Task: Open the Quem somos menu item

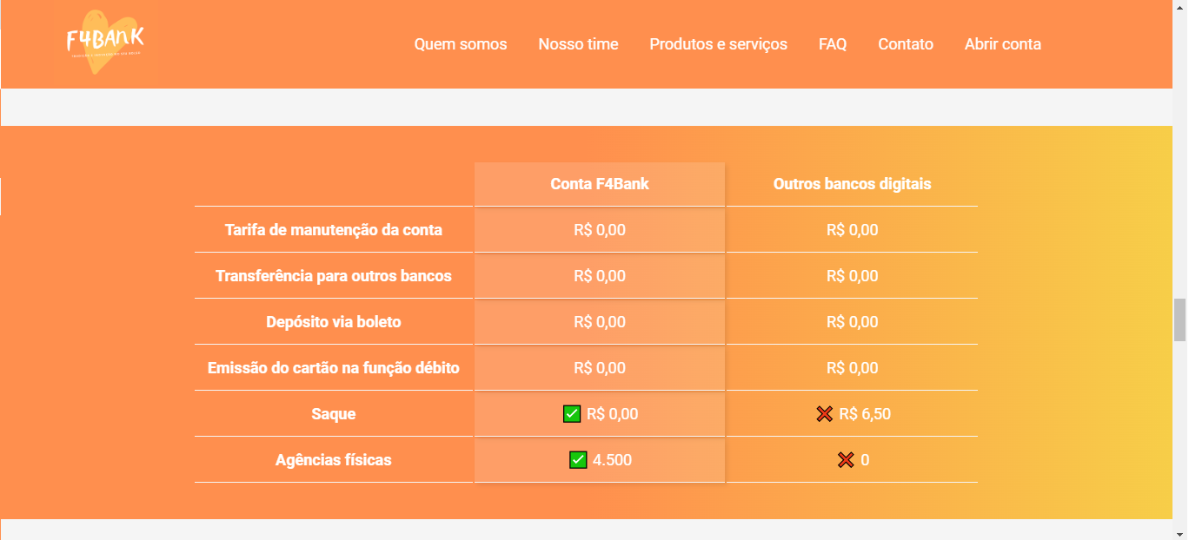Action: [x=461, y=43]
